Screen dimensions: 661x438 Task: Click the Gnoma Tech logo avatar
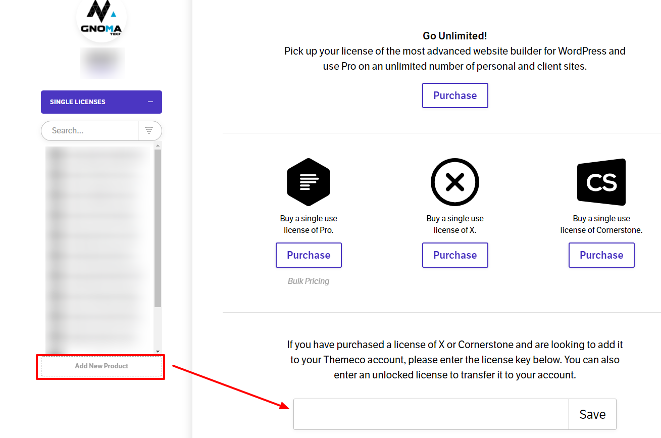click(x=101, y=18)
